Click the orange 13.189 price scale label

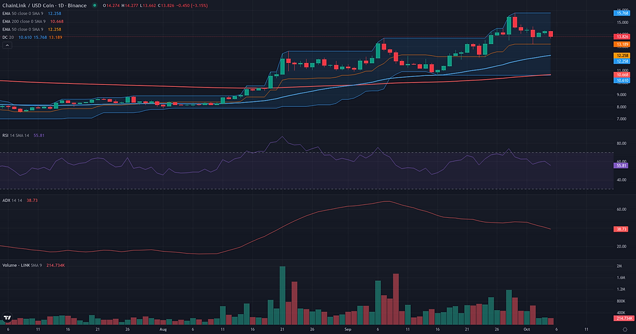click(x=622, y=45)
